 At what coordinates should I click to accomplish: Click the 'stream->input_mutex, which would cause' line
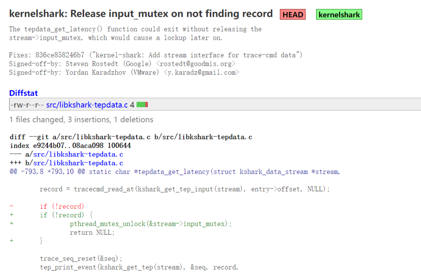pyautogui.click(x=116, y=38)
